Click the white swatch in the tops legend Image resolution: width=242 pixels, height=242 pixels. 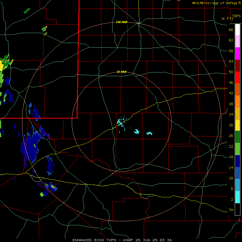(x=237, y=30)
